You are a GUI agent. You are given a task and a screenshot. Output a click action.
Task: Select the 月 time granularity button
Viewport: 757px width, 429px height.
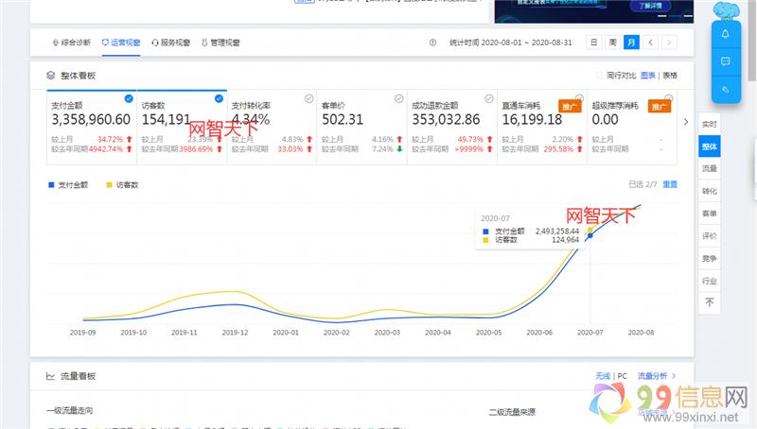630,43
